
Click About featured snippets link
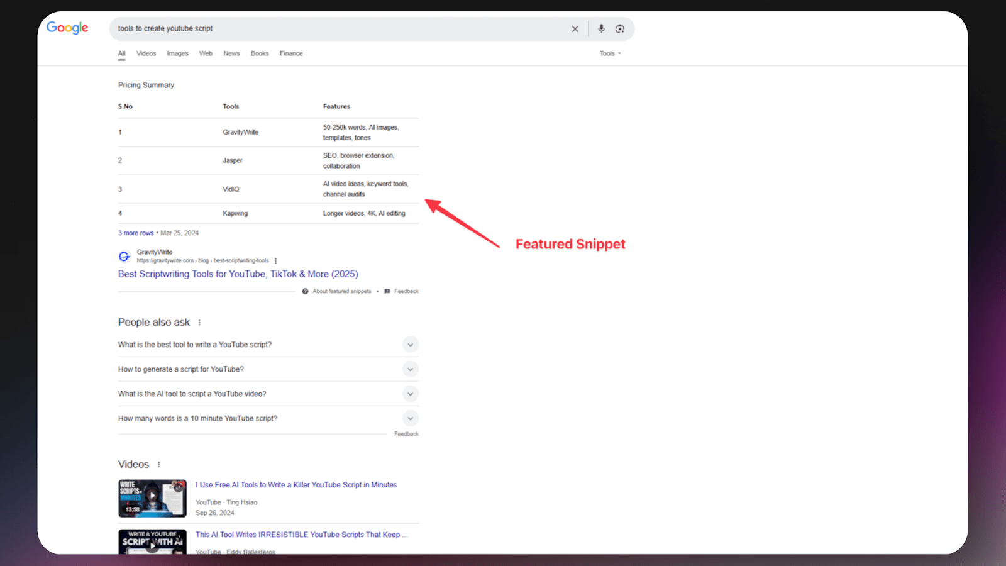342,291
